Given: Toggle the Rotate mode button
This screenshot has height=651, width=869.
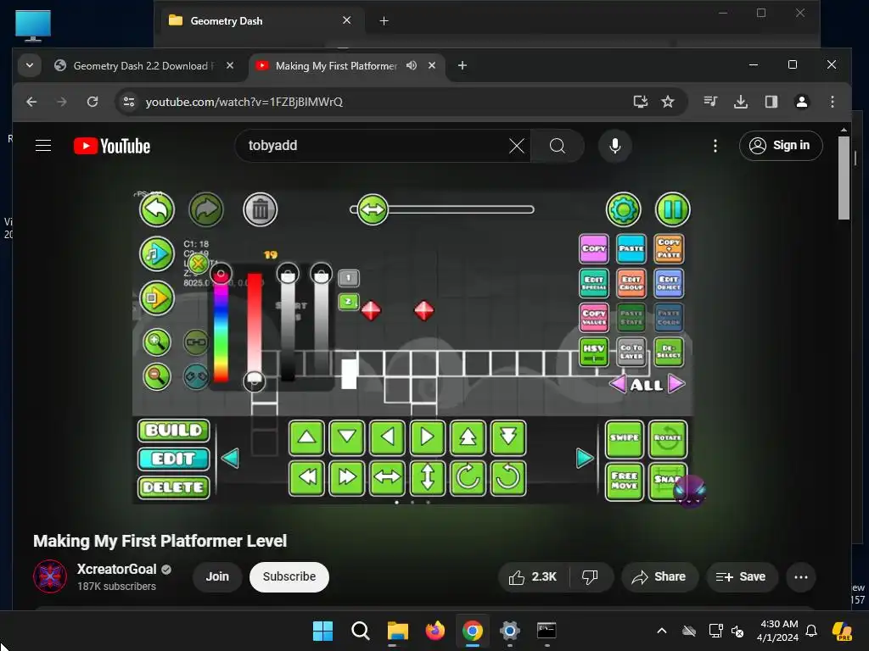Looking at the screenshot, I should point(667,438).
